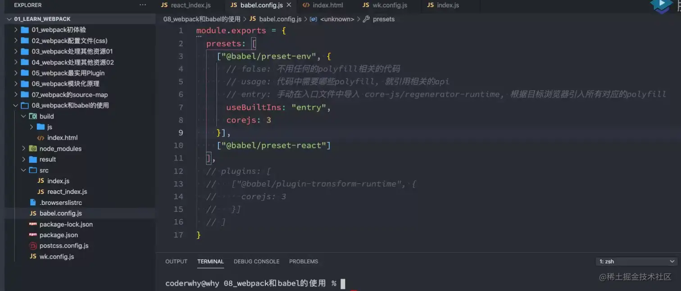Expand the result folder chevron
681x291 pixels.
tap(23, 159)
